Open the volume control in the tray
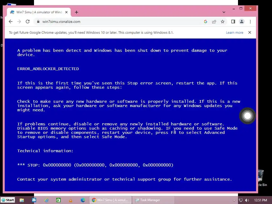Image resolution: width=272 pixels, height=204 pixels. coord(247,200)
